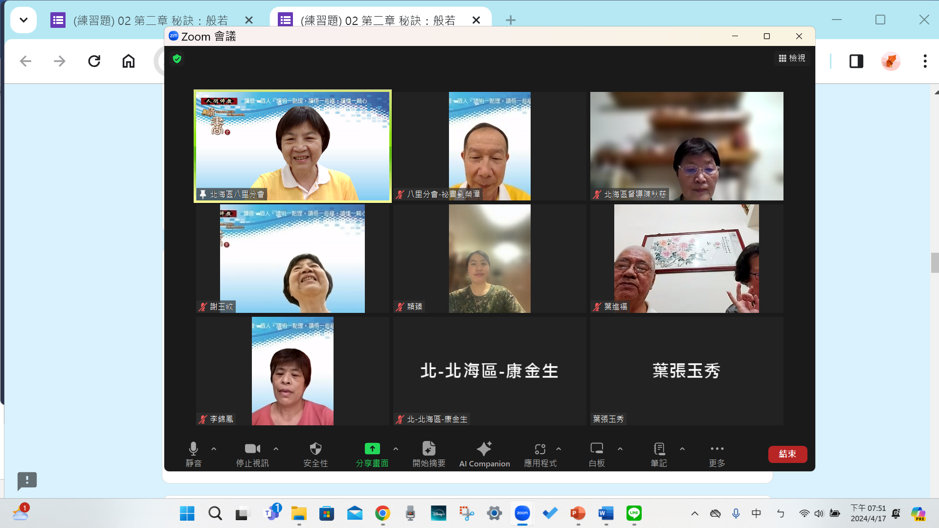Expand share screen options arrow
The width and height of the screenshot is (939, 528).
(396, 448)
